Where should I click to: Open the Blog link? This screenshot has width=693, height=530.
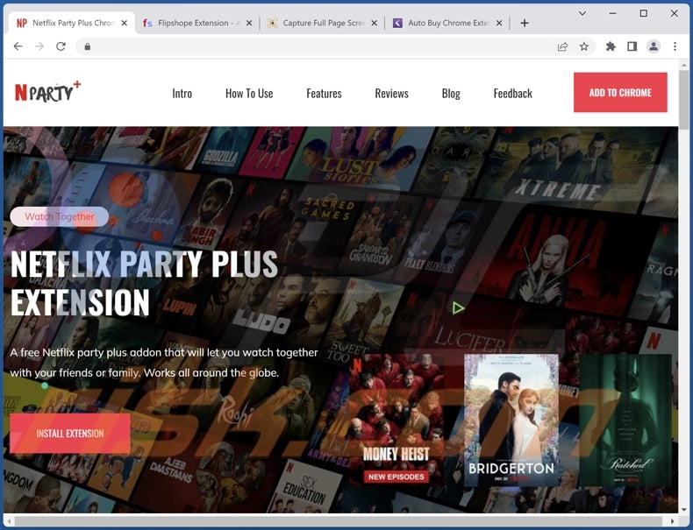click(x=451, y=94)
